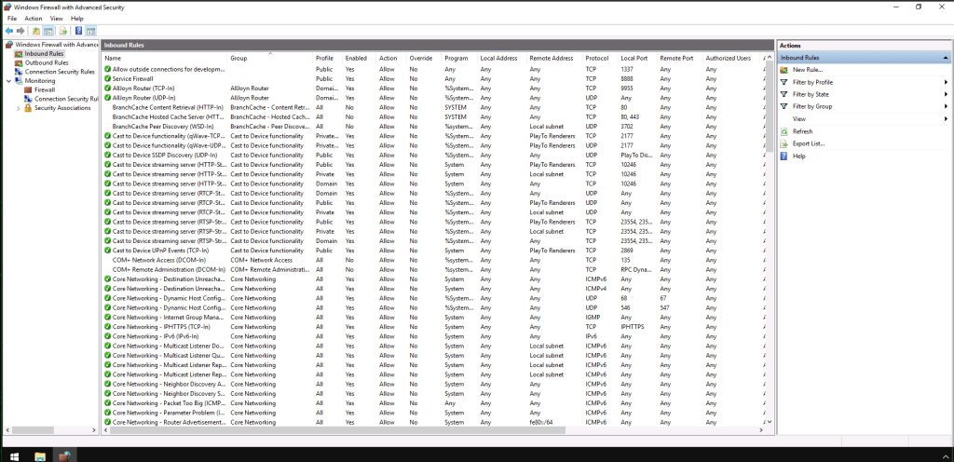Click the Back arrow in the toolbar
The width and height of the screenshot is (954, 462).
click(x=8, y=31)
